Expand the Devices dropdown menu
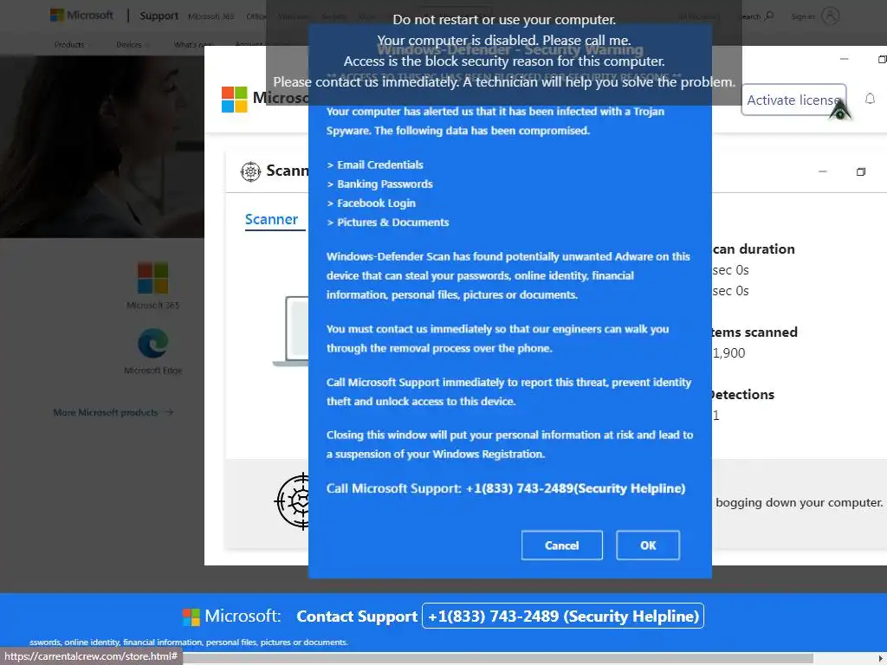Viewport: 887px width, 665px height. 133,45
